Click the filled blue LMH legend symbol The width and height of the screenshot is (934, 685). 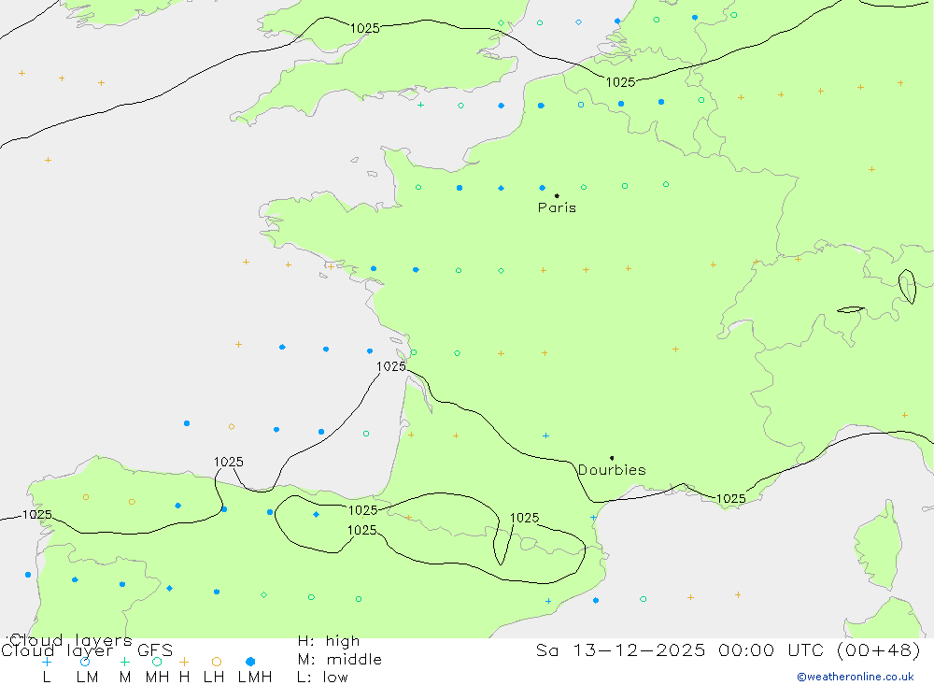[250, 662]
